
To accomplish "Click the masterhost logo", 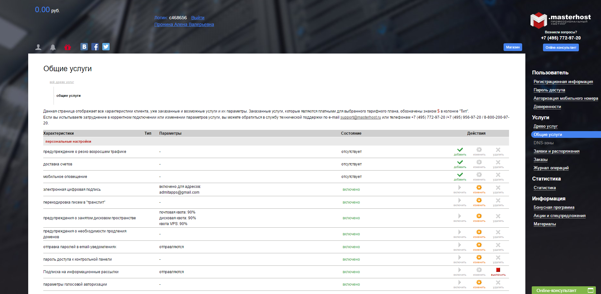I will 561,20.
